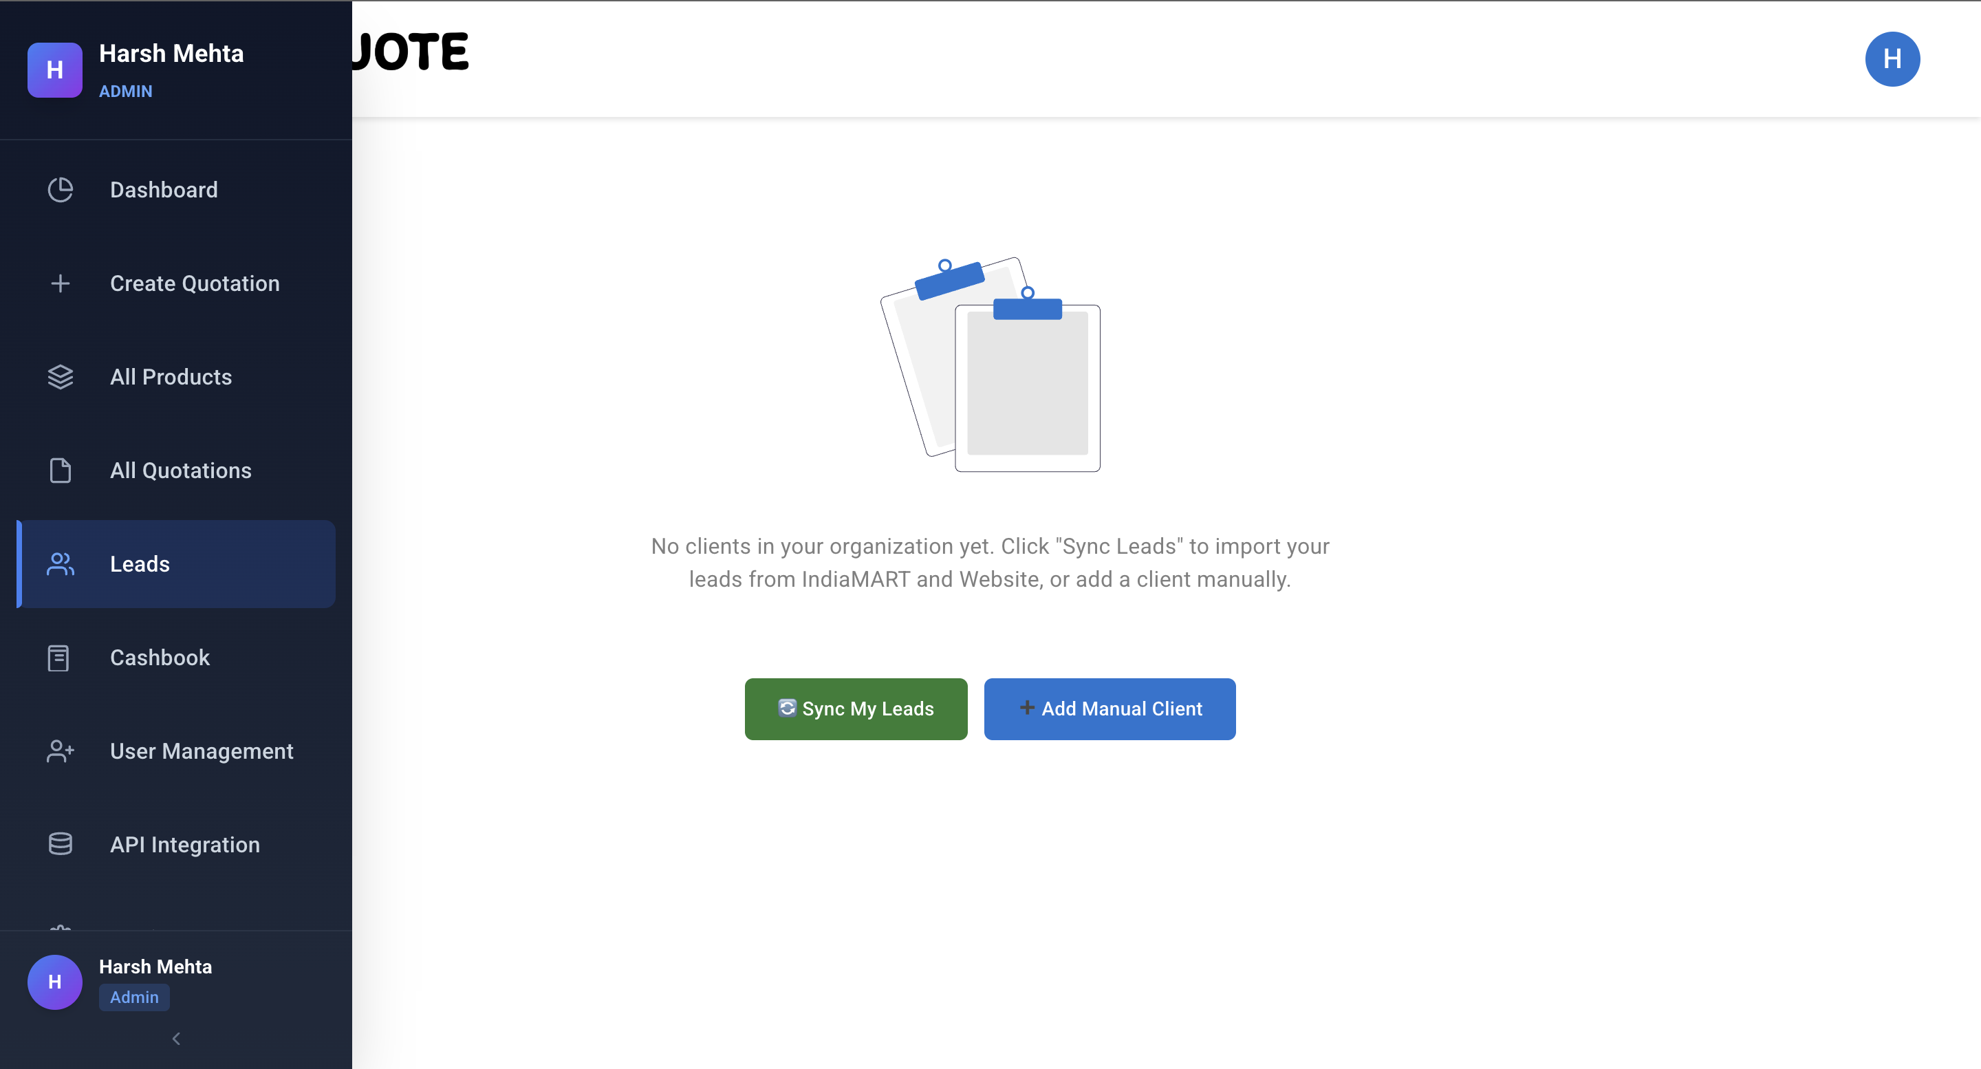
Task: Click the bottom profile avatar with H
Action: coord(54,982)
